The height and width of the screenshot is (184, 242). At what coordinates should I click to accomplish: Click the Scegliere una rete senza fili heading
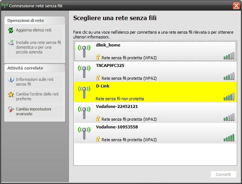point(115,18)
